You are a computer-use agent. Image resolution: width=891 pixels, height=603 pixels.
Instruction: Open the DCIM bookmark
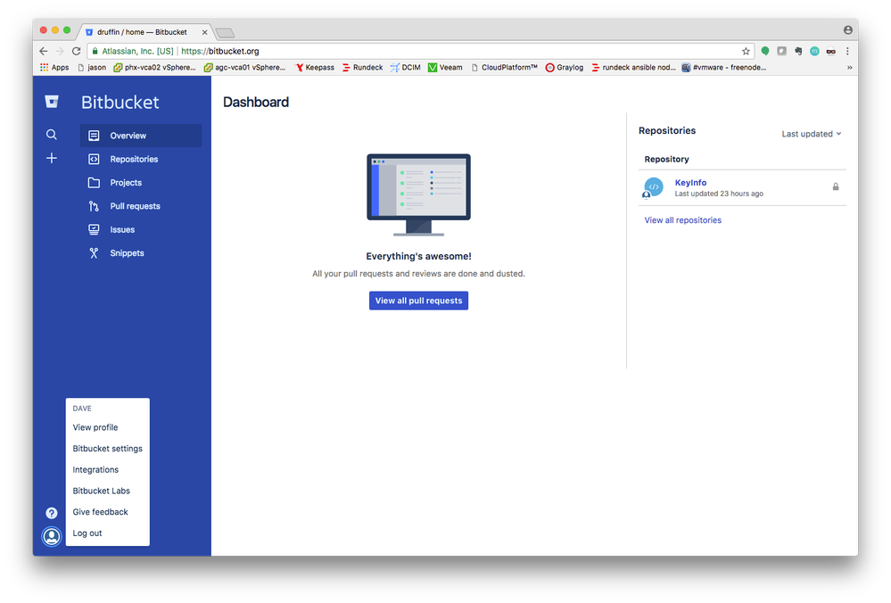click(406, 67)
